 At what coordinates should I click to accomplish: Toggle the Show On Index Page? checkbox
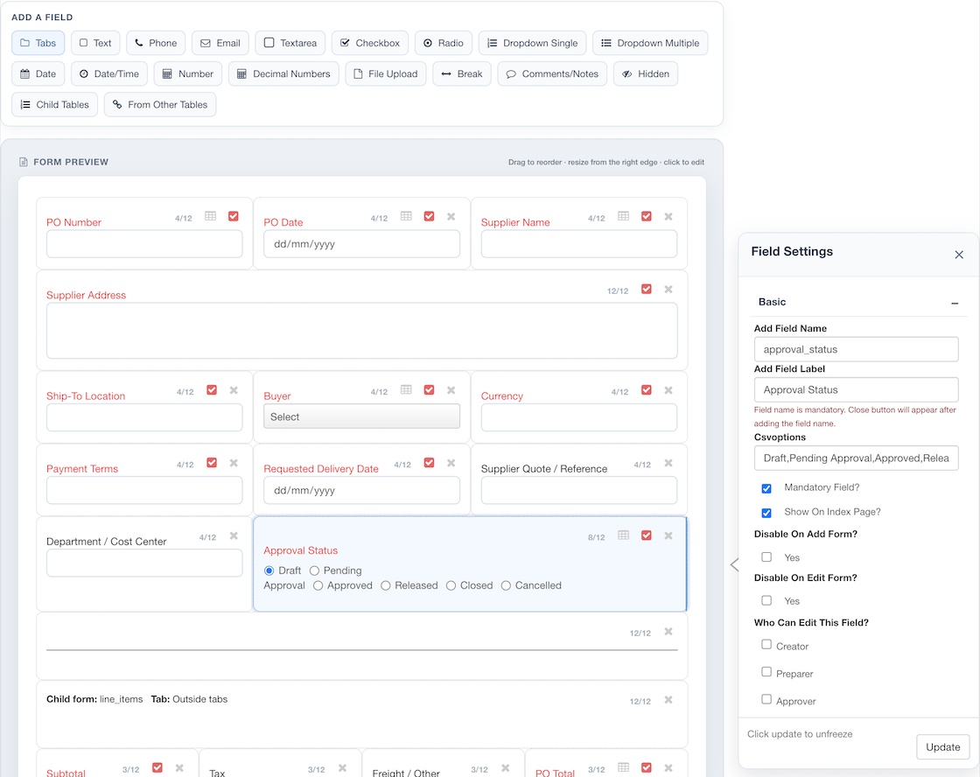(766, 513)
